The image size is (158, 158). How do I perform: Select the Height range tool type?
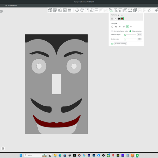click(124, 27)
